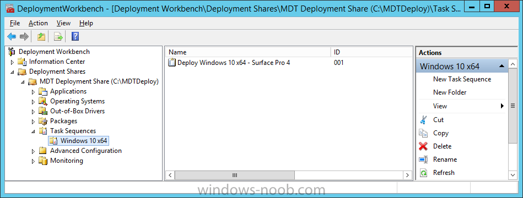The width and height of the screenshot is (523, 198).
Task: Click the Copy action label
Action: pyautogui.click(x=441, y=133)
